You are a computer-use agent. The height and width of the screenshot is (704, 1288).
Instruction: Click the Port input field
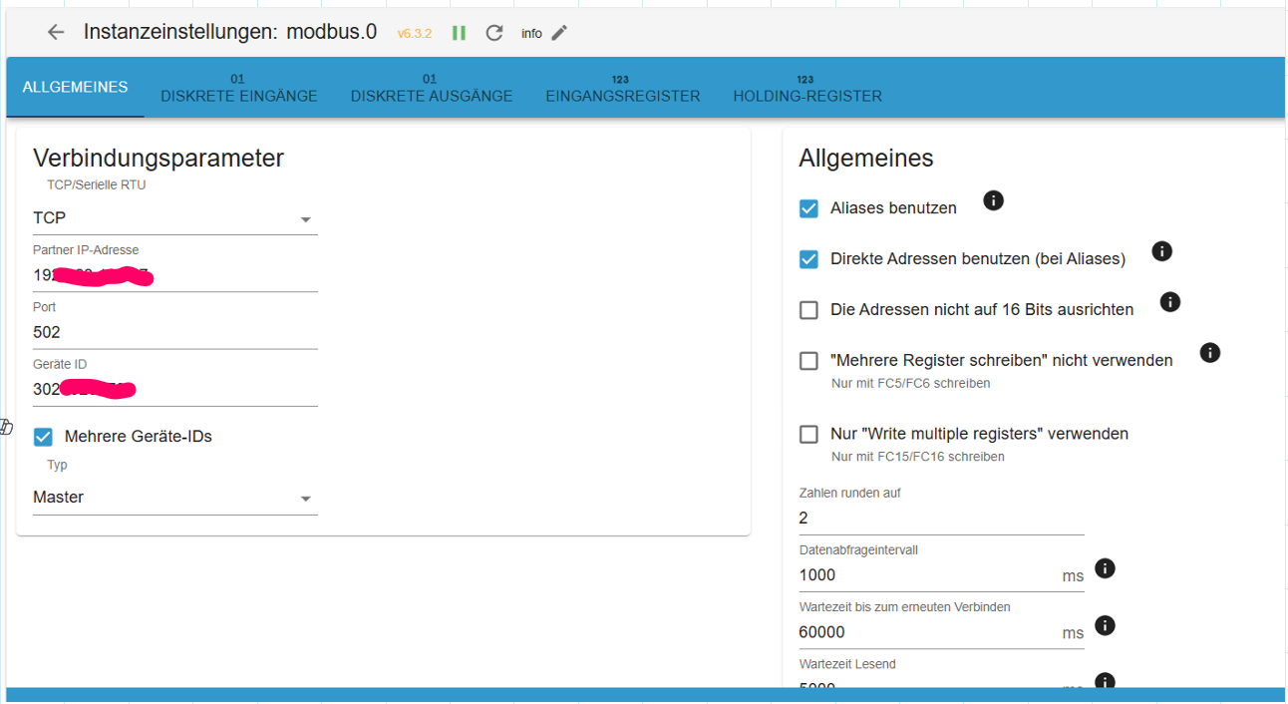click(x=174, y=333)
